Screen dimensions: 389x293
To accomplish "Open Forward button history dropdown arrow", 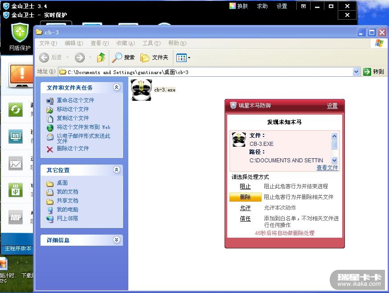I will 90,58.
